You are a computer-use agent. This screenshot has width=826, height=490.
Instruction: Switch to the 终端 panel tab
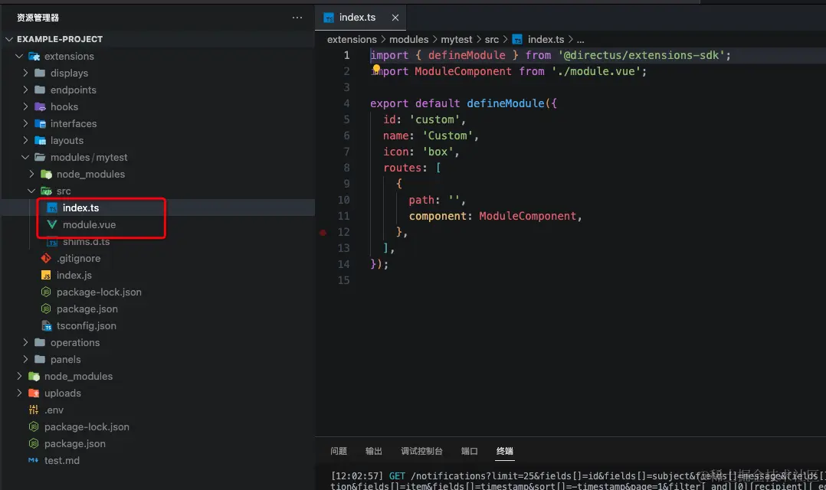click(505, 451)
